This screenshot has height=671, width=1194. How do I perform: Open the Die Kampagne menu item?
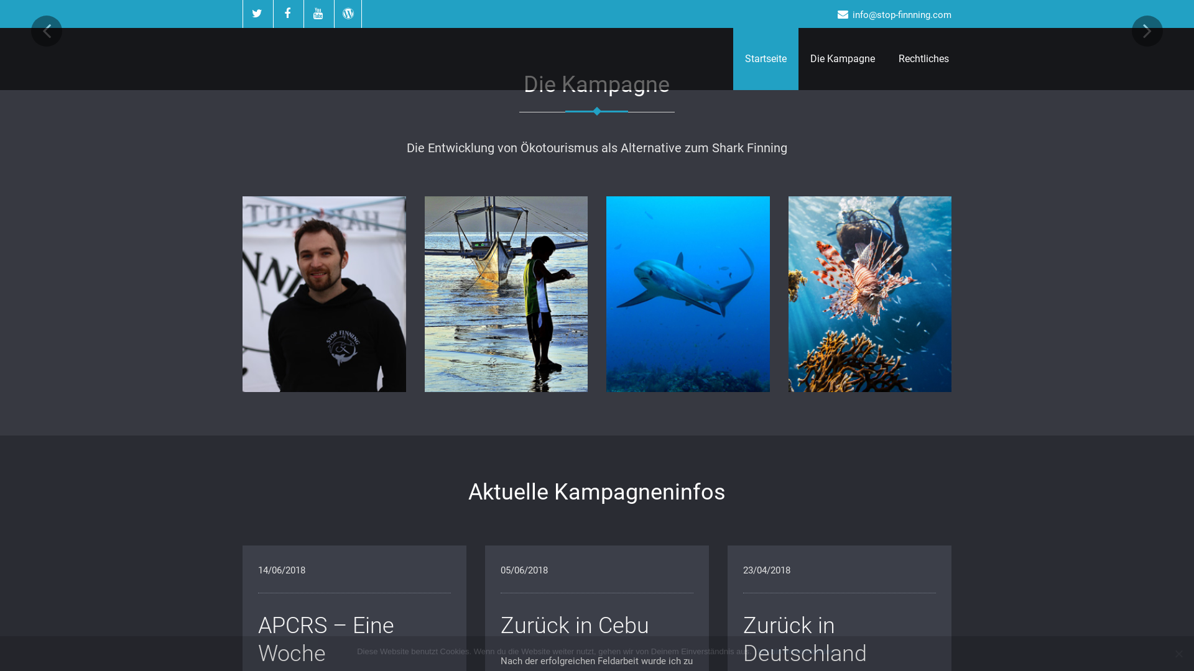point(842,59)
